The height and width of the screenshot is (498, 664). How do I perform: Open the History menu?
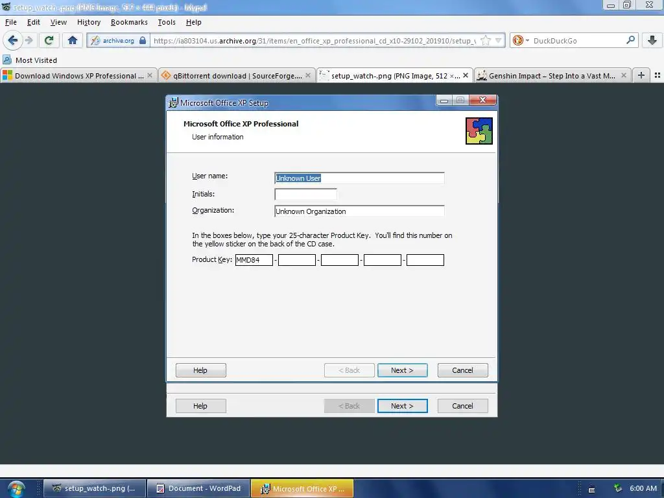click(88, 22)
